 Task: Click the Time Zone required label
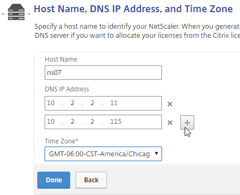(62, 141)
